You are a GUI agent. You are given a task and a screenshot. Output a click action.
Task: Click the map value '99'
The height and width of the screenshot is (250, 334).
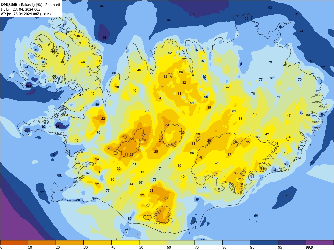tap(204, 77)
